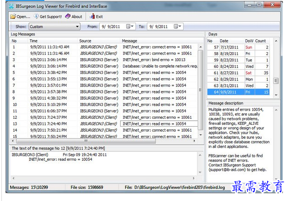288x201 pixels.
Task: Click the Get Support info icon
Action: click(36, 16)
